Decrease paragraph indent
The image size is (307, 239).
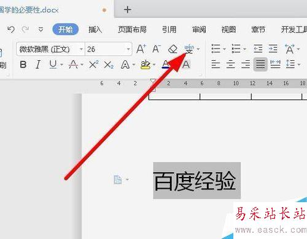click(258, 49)
